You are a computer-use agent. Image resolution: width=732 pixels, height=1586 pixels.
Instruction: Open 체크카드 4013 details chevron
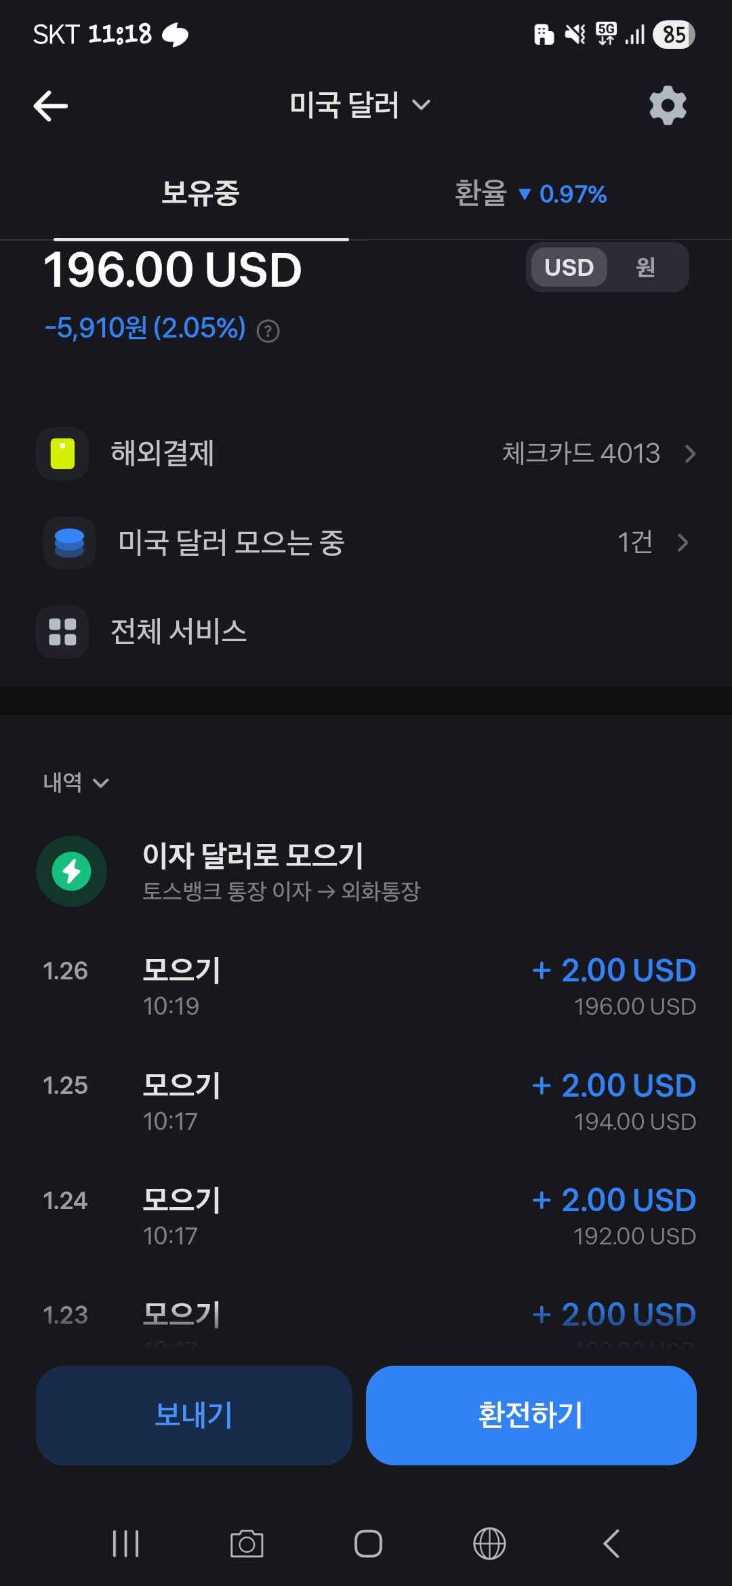(690, 453)
